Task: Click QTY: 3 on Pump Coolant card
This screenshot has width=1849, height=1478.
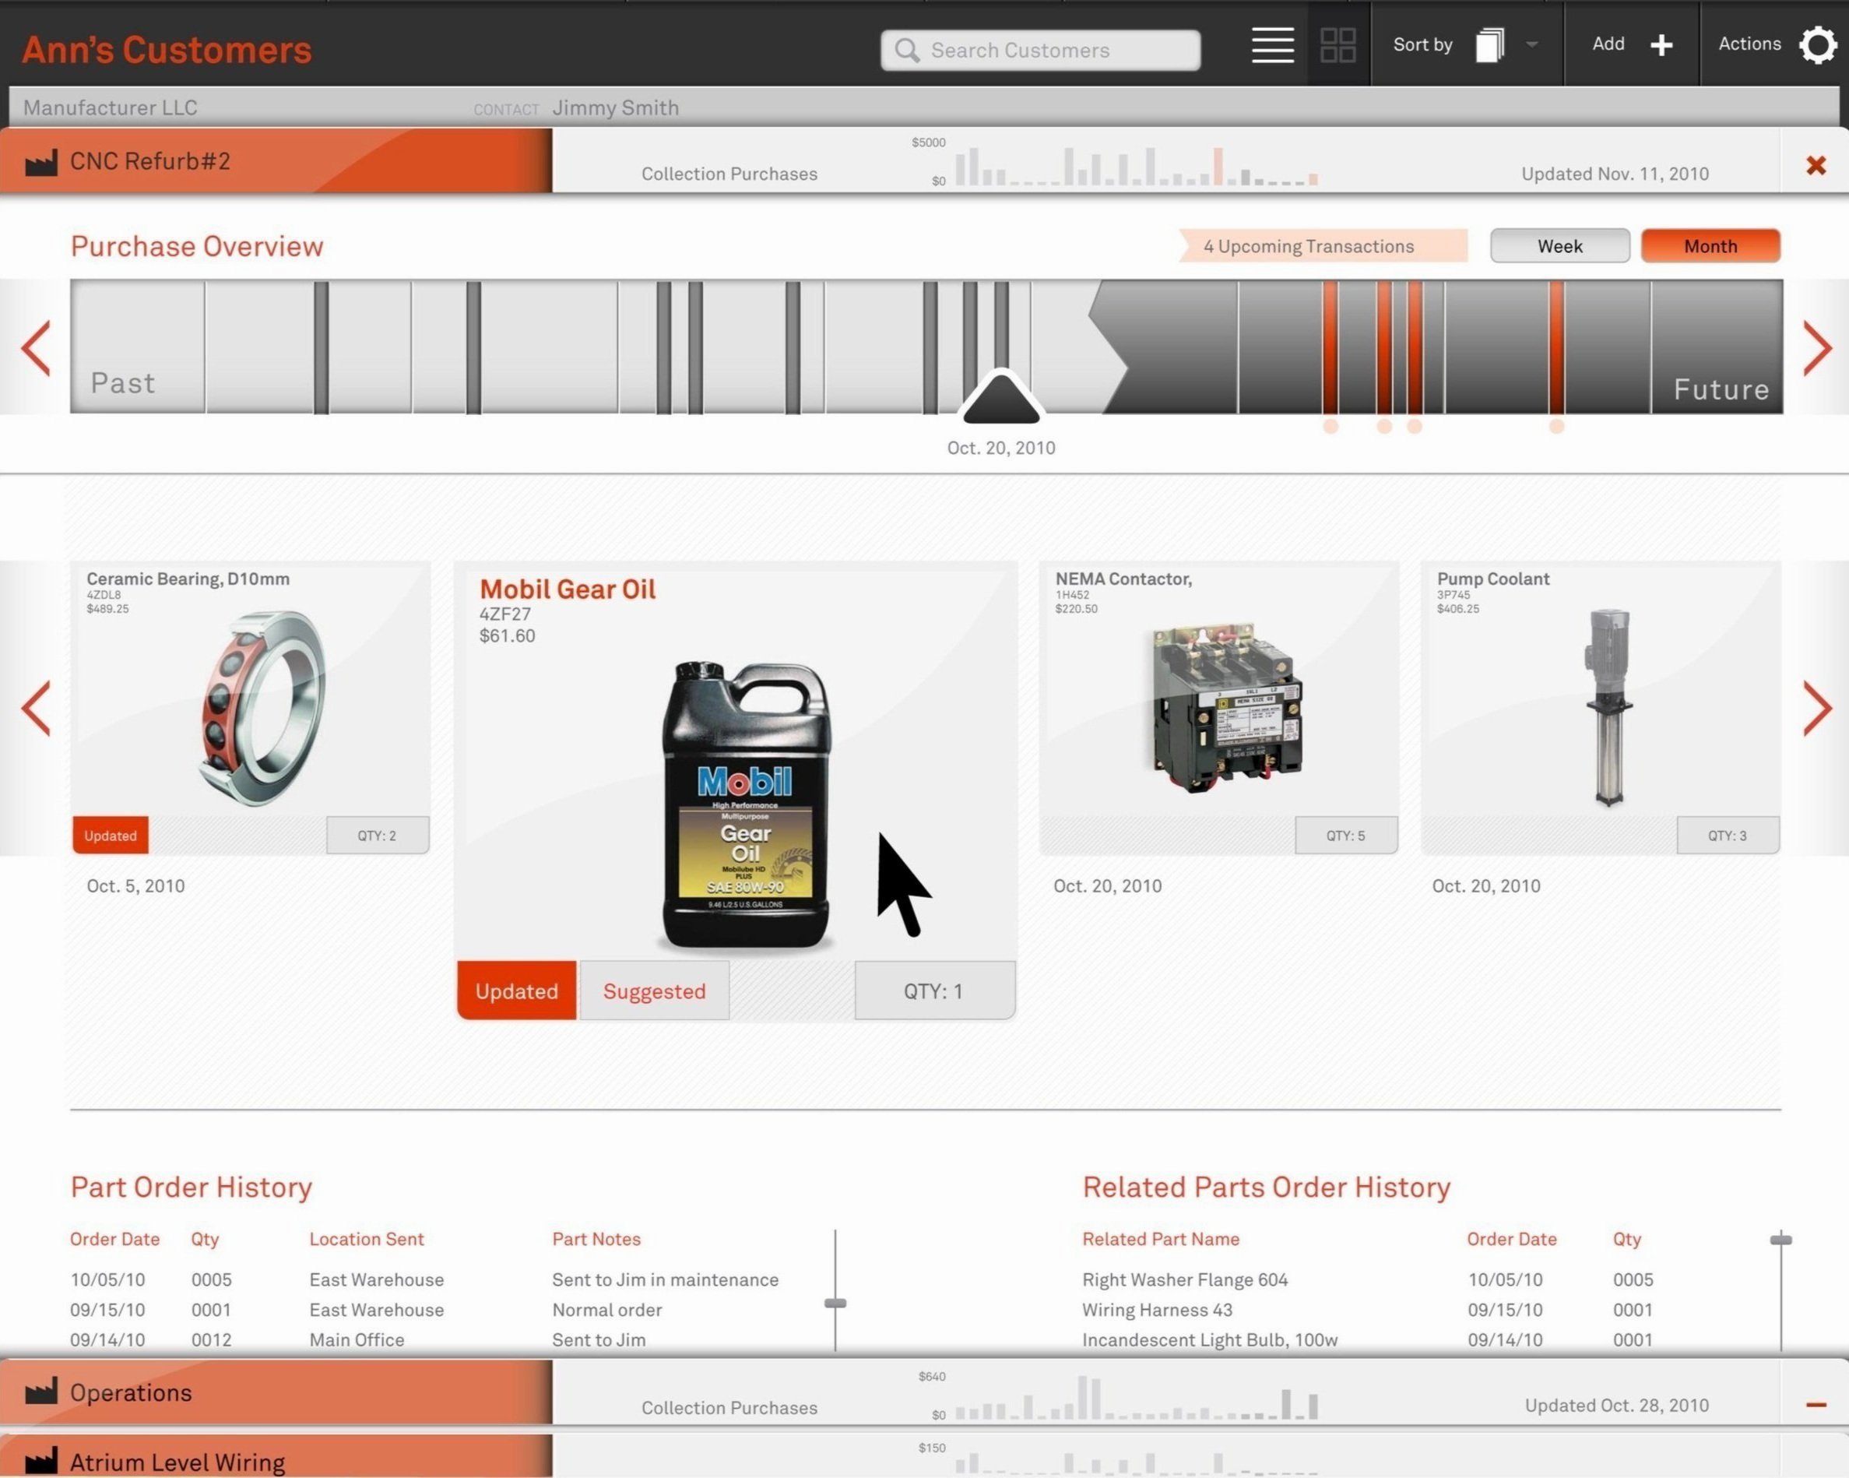Action: click(1728, 835)
